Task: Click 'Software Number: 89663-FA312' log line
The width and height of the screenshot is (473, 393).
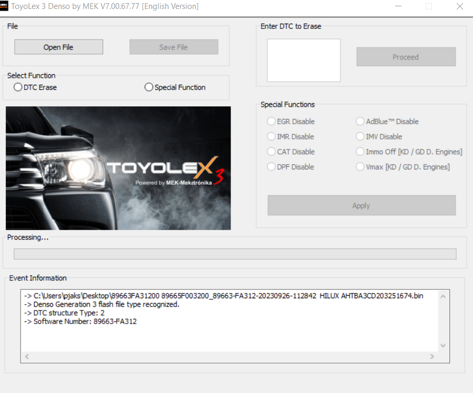Action: click(x=80, y=321)
